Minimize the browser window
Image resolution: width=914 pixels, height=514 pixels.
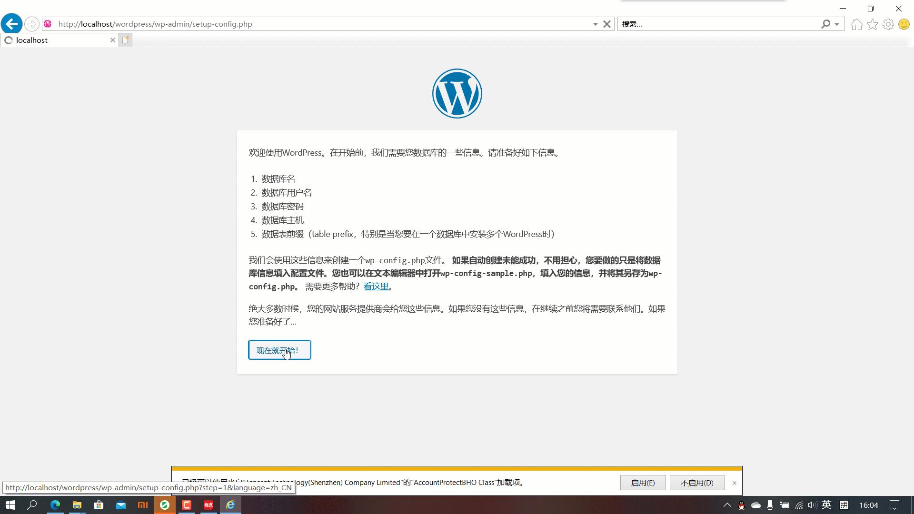pyautogui.click(x=843, y=9)
